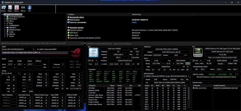The width and height of the screenshot is (241, 111).
Task: Click the Operativ system section heading
Action: (x=77, y=28)
